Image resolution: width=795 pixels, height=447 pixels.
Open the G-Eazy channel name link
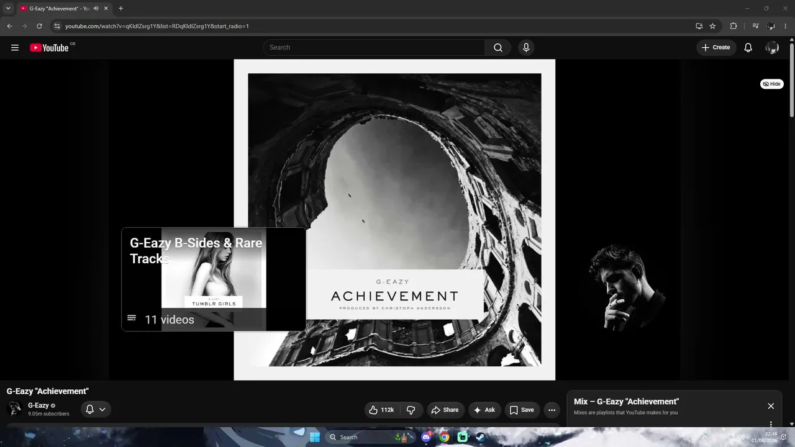pos(38,405)
